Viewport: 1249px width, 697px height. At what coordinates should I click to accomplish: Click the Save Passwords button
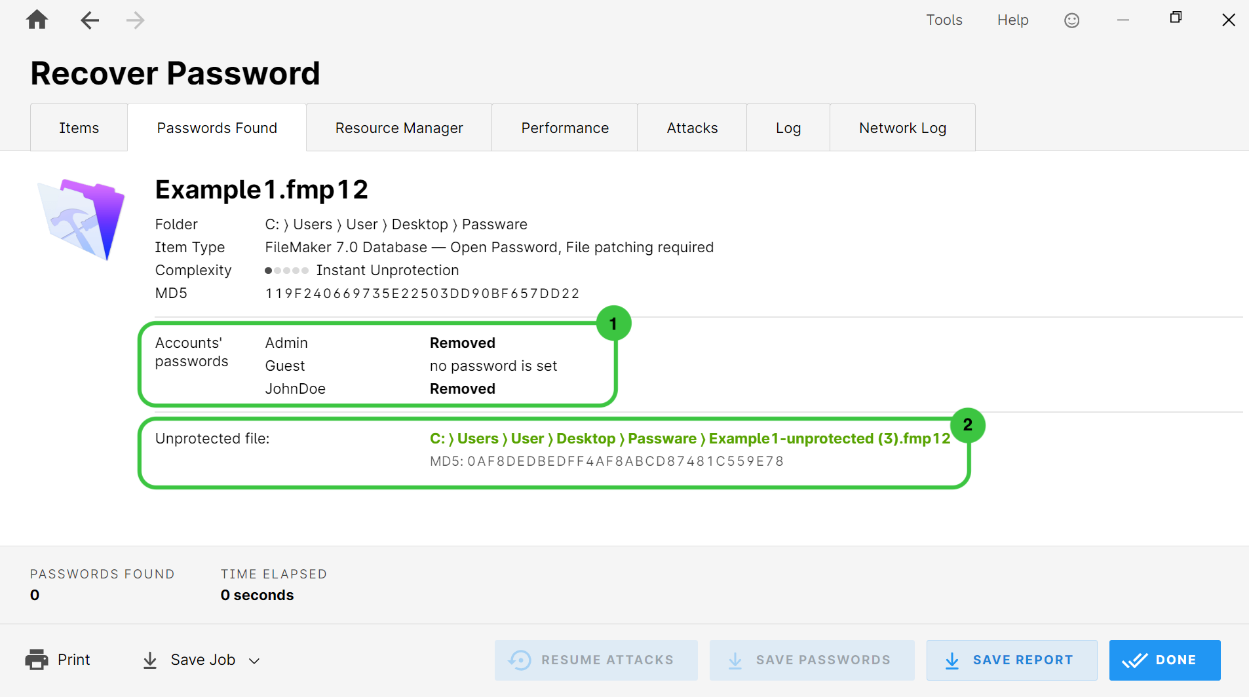(812, 660)
